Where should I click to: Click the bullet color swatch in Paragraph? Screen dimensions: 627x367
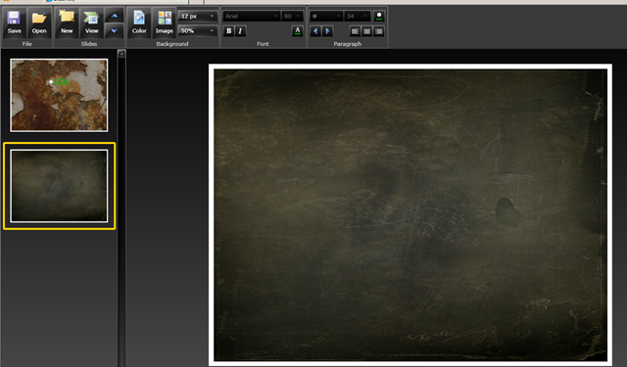tap(379, 16)
